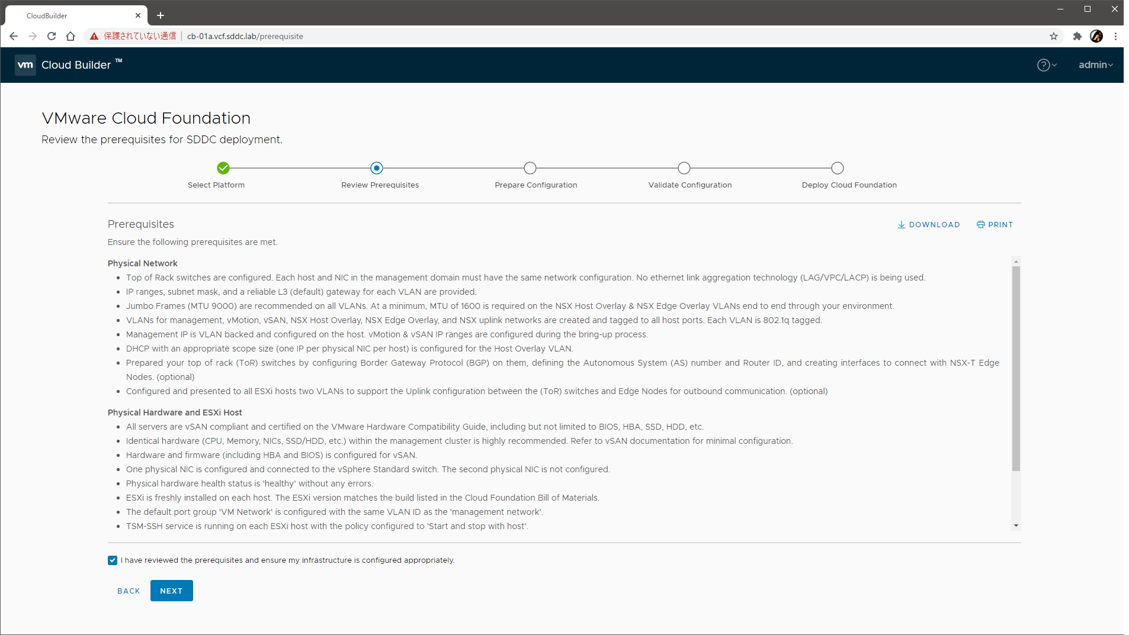The image size is (1129, 635).
Task: Reload the page with browser refresh icon
Action: pos(52,36)
